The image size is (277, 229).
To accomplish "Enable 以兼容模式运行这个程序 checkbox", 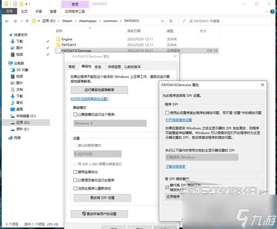I will (75, 114).
